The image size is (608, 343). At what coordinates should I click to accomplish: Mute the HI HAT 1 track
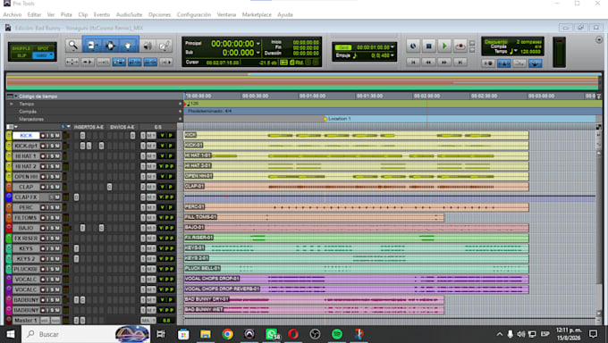[x=57, y=155]
